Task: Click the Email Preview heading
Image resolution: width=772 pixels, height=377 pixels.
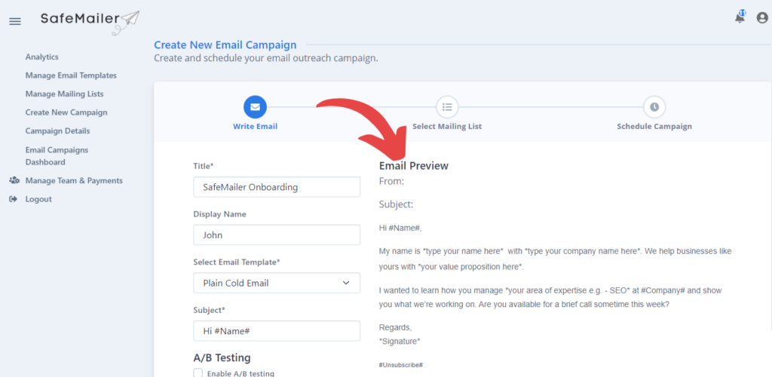Action: tap(414, 166)
